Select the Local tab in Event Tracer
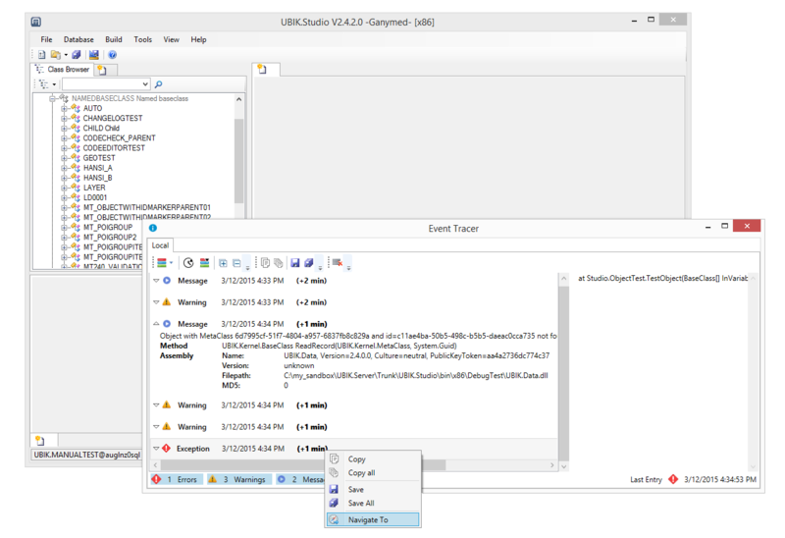 coord(160,245)
